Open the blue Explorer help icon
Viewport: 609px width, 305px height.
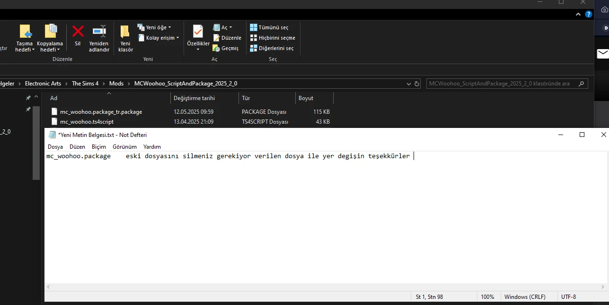(x=589, y=14)
